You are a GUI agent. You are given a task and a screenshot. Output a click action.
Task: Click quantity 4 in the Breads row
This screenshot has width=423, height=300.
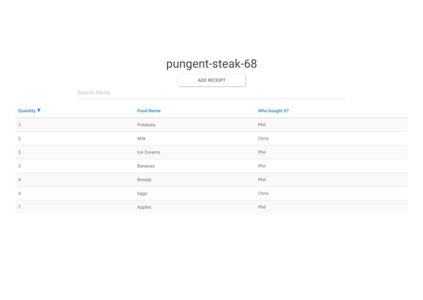pos(19,180)
